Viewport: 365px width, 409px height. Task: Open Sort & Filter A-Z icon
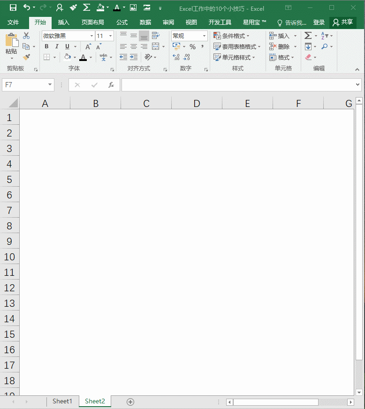pos(325,36)
